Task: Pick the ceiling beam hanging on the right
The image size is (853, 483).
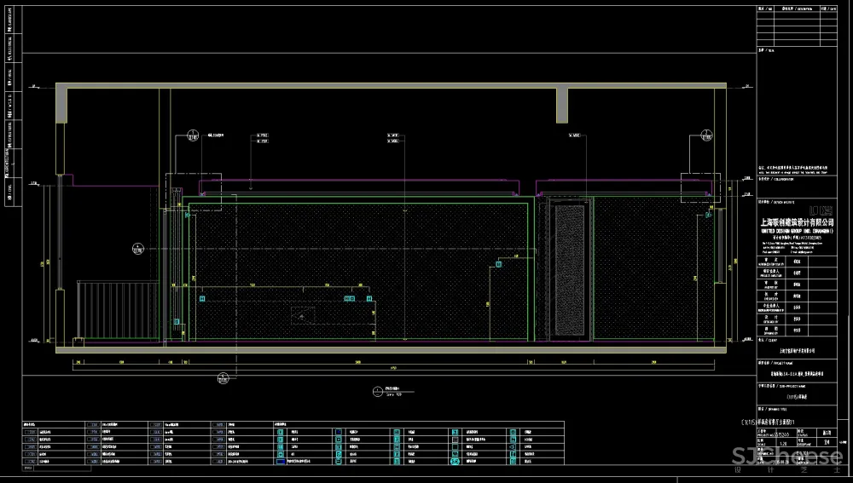Action: (x=562, y=104)
